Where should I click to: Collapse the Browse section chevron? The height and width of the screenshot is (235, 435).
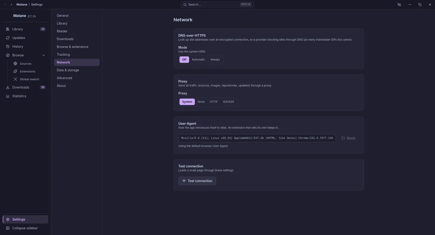tap(43, 55)
